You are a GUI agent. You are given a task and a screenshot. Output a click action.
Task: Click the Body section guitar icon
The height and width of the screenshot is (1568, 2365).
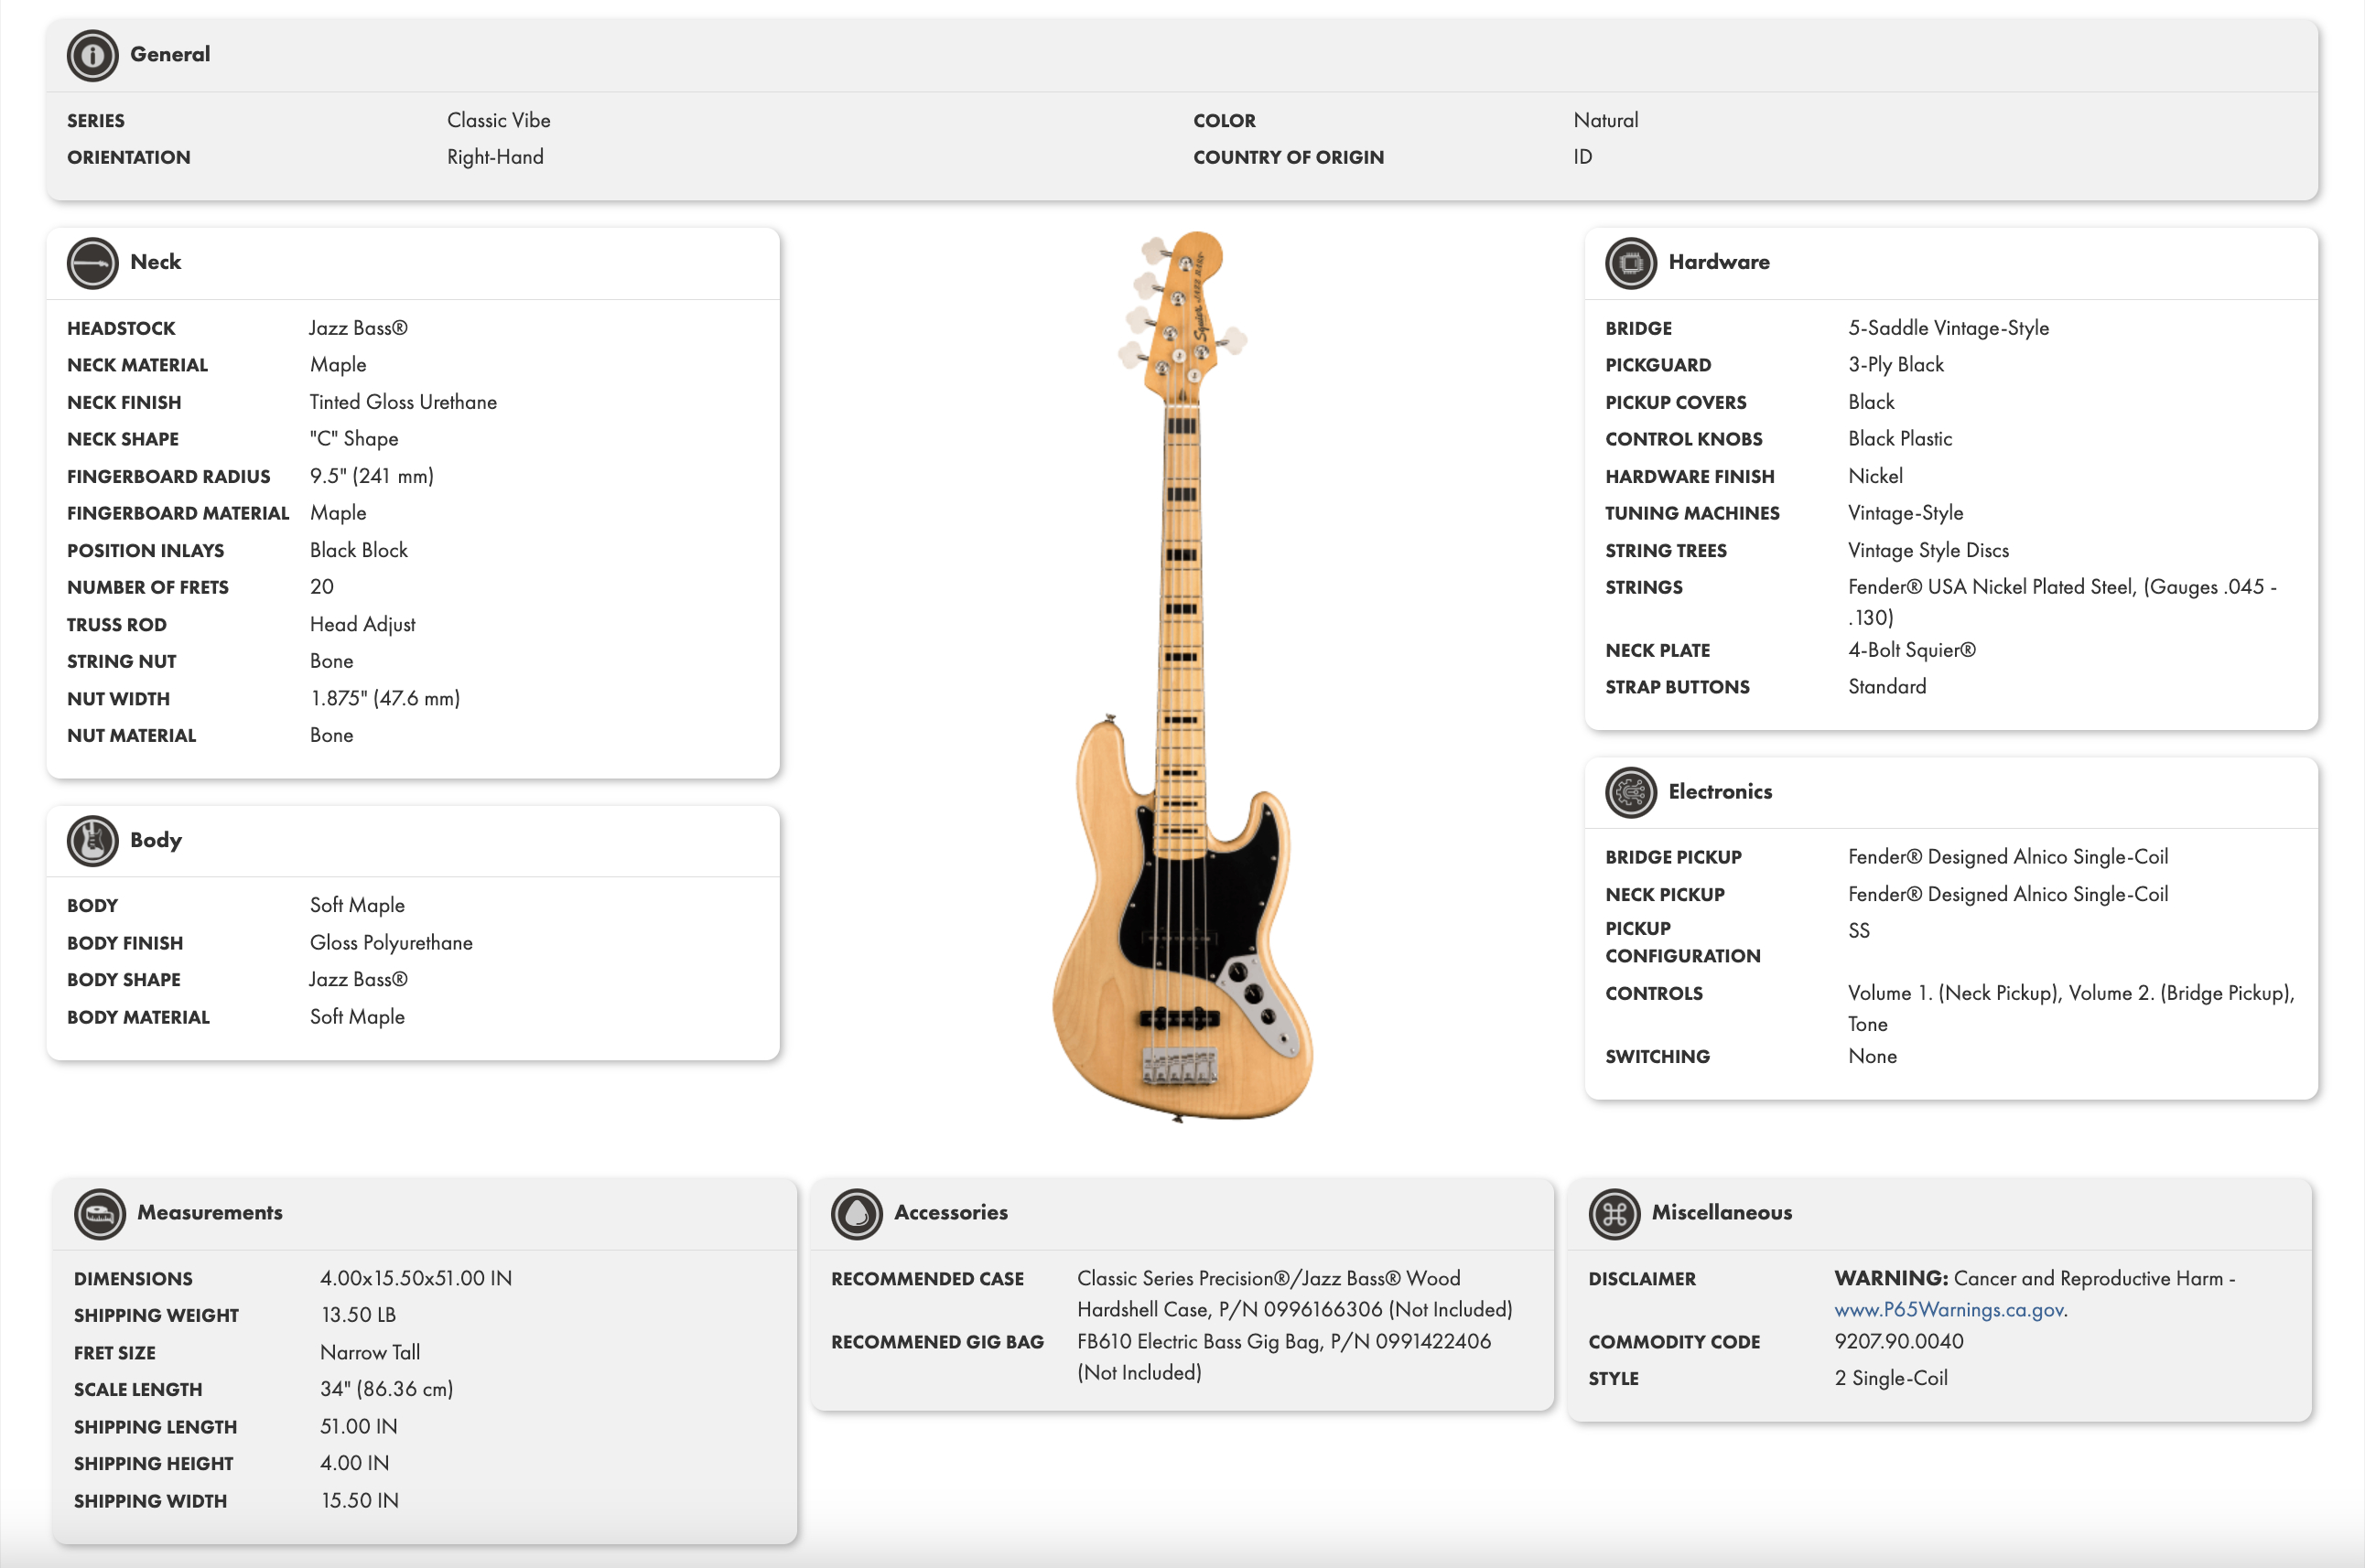(x=92, y=841)
